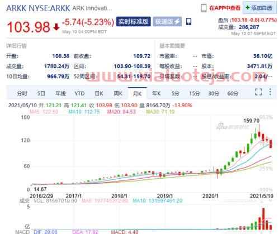The width and height of the screenshot is (279, 234).
Task: Click the 在APP中查看 link
Action: pos(225,8)
